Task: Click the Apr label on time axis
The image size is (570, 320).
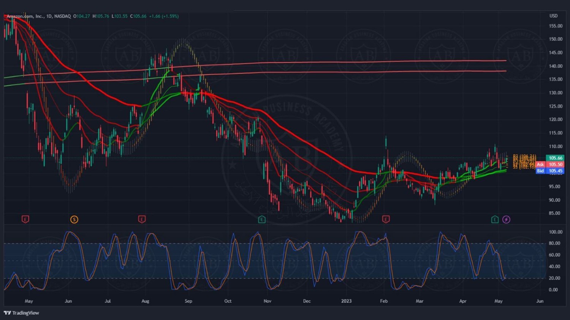Action: pos(463,301)
